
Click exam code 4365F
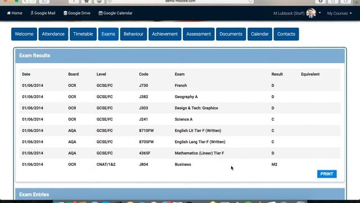tap(145, 153)
